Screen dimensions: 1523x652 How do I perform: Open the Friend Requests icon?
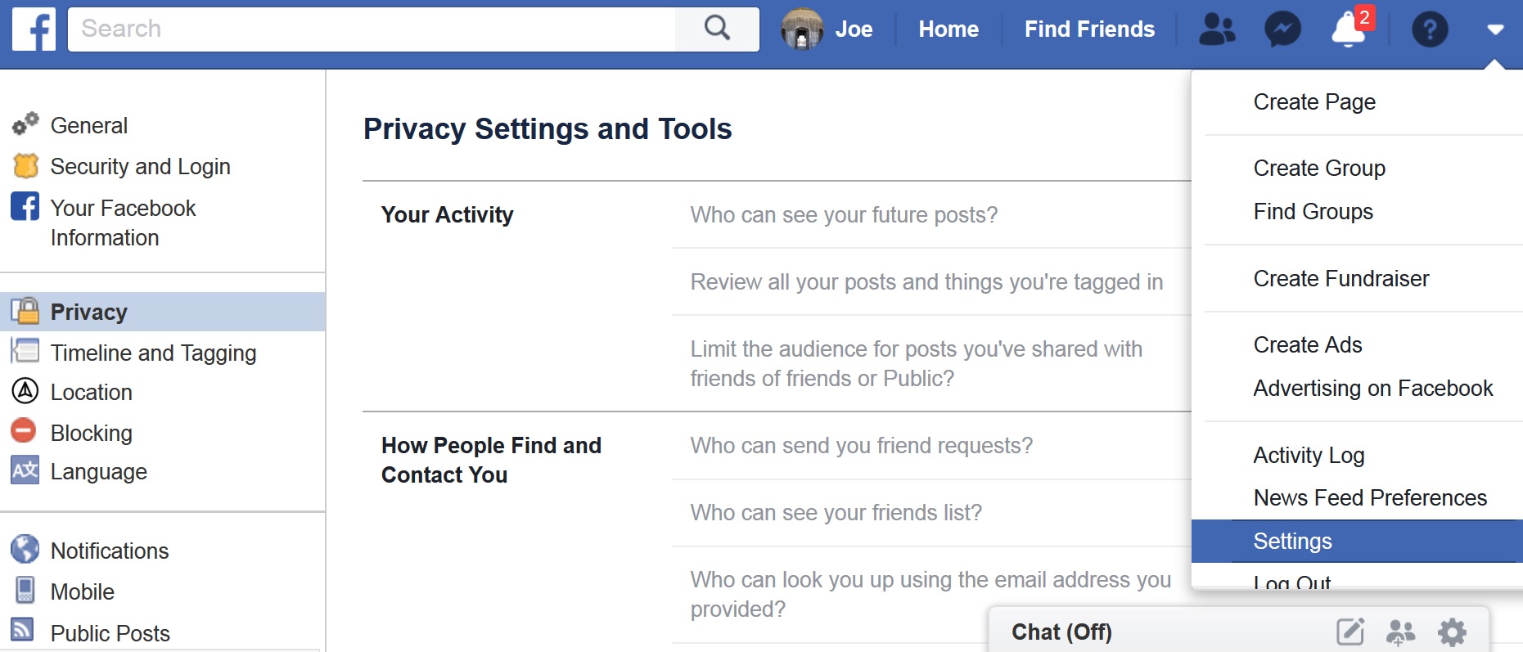pyautogui.click(x=1217, y=29)
